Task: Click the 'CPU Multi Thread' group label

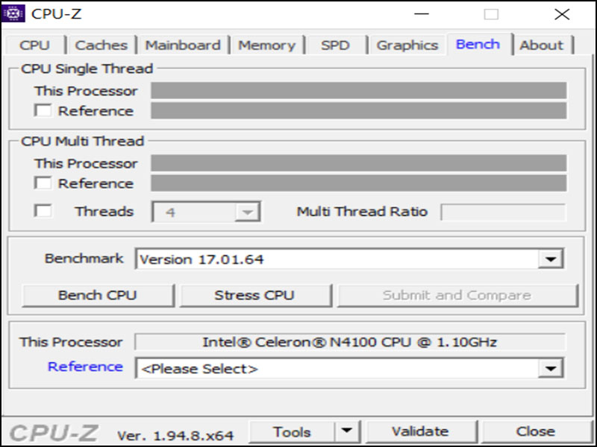Action: tap(83, 141)
